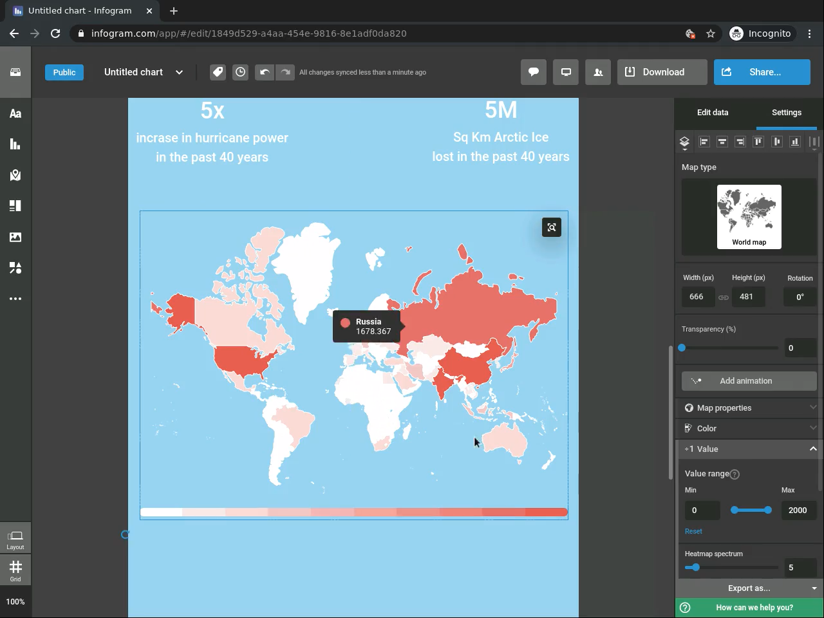
Task: Click the Transparency slider handle
Action: point(682,348)
